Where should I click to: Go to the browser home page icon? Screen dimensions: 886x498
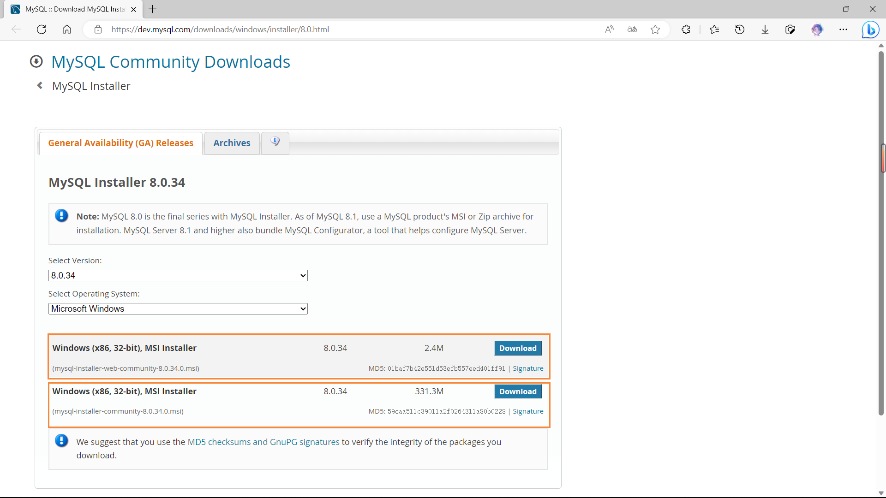pyautogui.click(x=67, y=30)
